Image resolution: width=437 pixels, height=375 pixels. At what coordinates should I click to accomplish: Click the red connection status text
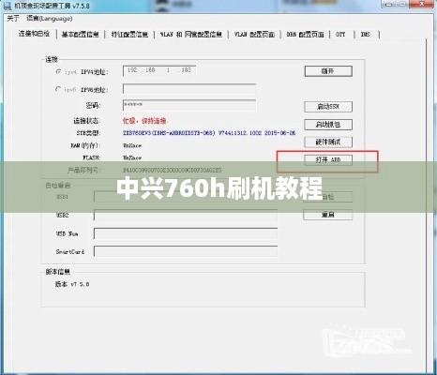(x=144, y=121)
